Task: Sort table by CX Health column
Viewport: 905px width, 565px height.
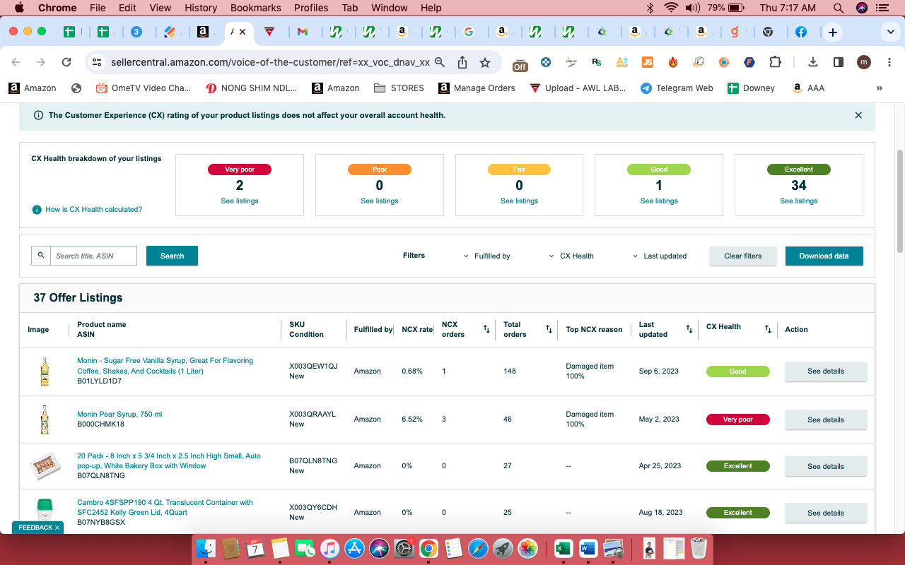Action: coord(768,329)
